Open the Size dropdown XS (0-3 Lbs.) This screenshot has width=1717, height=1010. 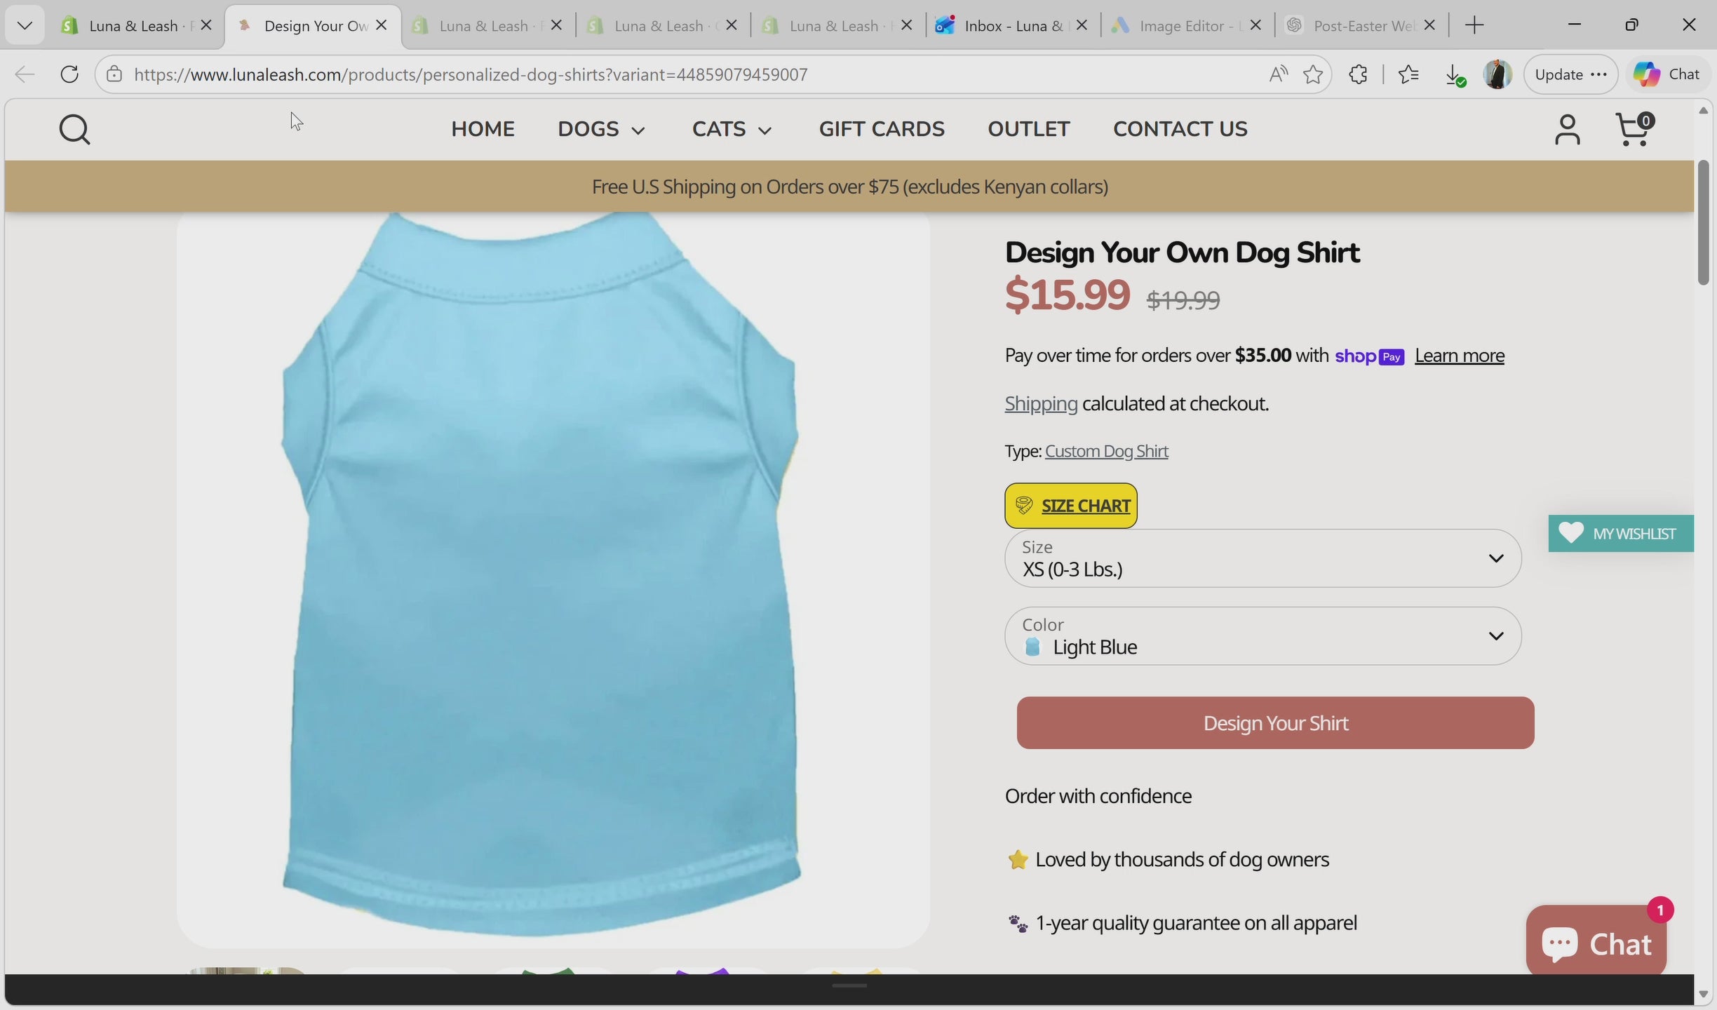1262,558
